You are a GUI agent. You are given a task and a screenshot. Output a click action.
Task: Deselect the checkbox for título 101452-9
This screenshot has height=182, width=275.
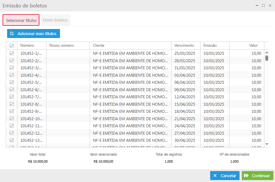(x=12, y=111)
